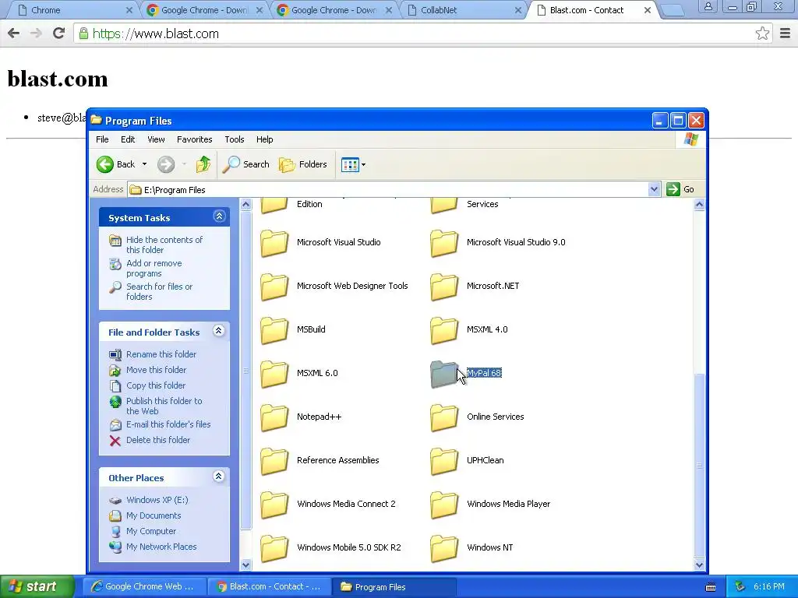Open the Help menu

point(264,139)
